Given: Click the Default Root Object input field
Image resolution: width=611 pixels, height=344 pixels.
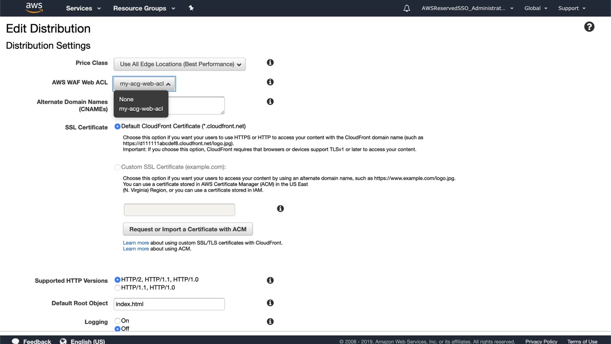Looking at the screenshot, I should coord(169,304).
